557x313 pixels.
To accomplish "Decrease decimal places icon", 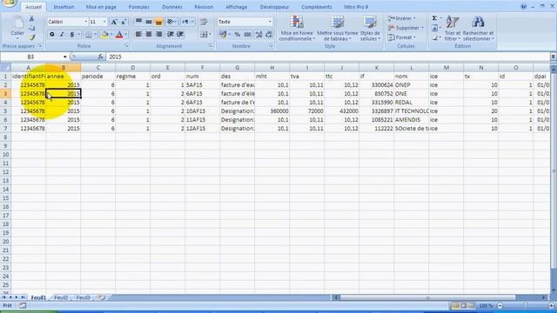I will [269, 34].
